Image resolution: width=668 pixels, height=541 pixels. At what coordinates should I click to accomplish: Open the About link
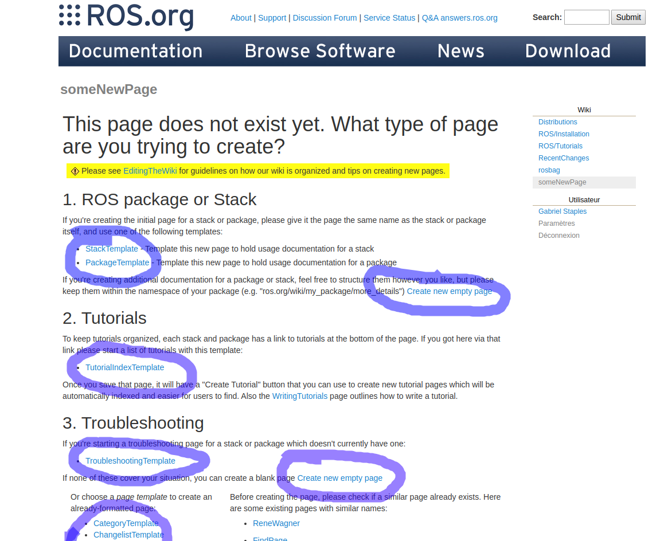(x=241, y=18)
